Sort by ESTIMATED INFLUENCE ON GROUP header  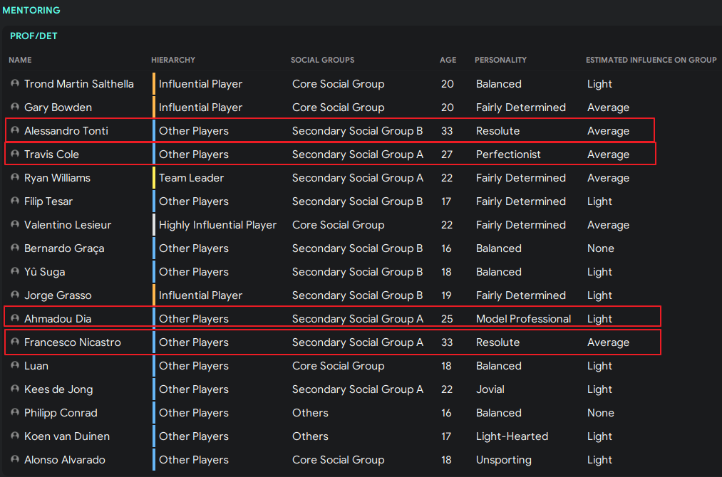coord(651,60)
